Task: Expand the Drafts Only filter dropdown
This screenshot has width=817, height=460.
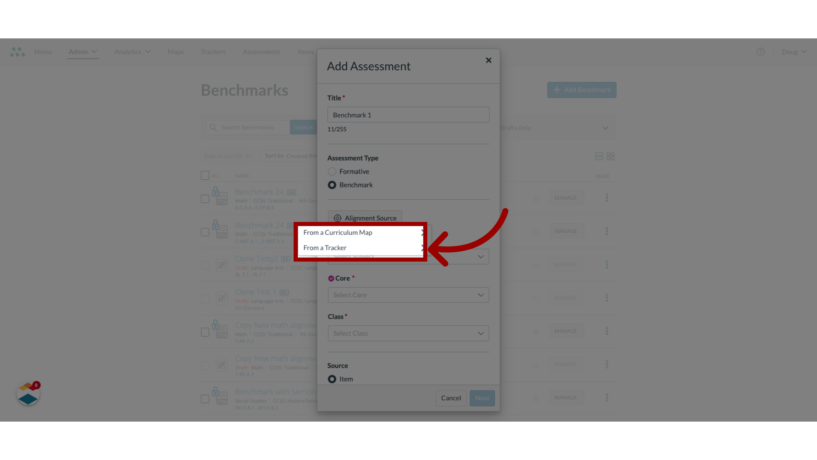Action: point(606,128)
